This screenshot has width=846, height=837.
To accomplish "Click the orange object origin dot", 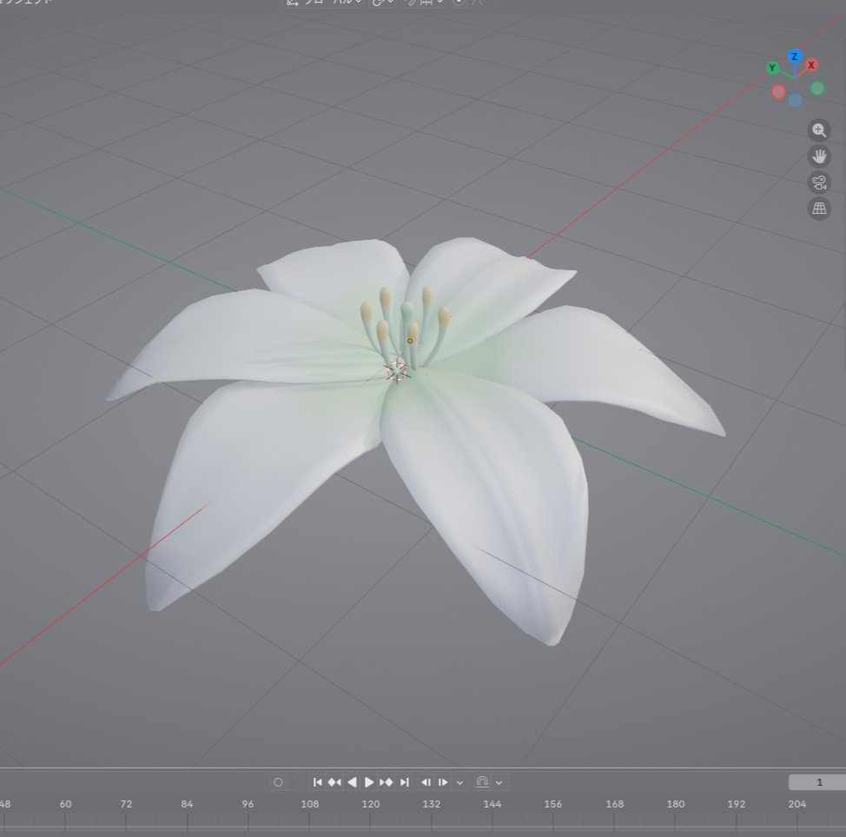I will pos(410,341).
